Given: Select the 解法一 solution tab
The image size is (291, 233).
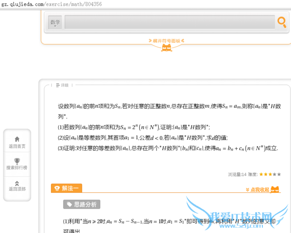Looking at the screenshot, I should pos(66,188).
